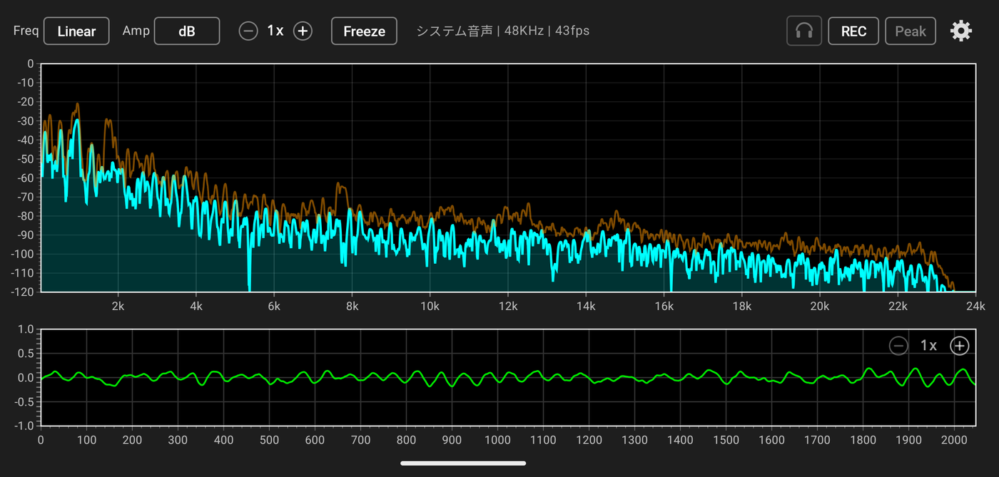Tap the home indicator bar
Image resolution: width=999 pixels, height=477 pixels.
(x=463, y=463)
